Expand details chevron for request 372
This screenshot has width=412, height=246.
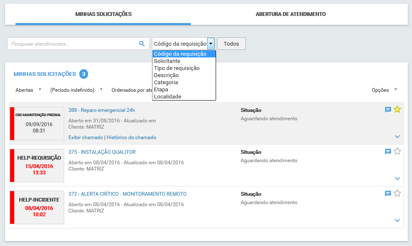click(x=397, y=220)
